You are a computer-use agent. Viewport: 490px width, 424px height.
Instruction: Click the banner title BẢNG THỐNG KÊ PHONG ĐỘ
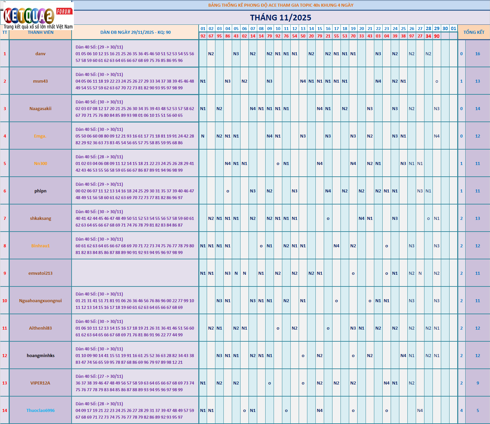(281, 5)
